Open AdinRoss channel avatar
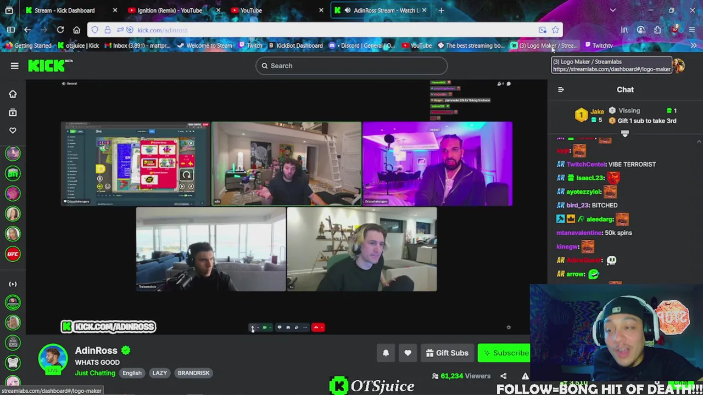 (x=53, y=359)
